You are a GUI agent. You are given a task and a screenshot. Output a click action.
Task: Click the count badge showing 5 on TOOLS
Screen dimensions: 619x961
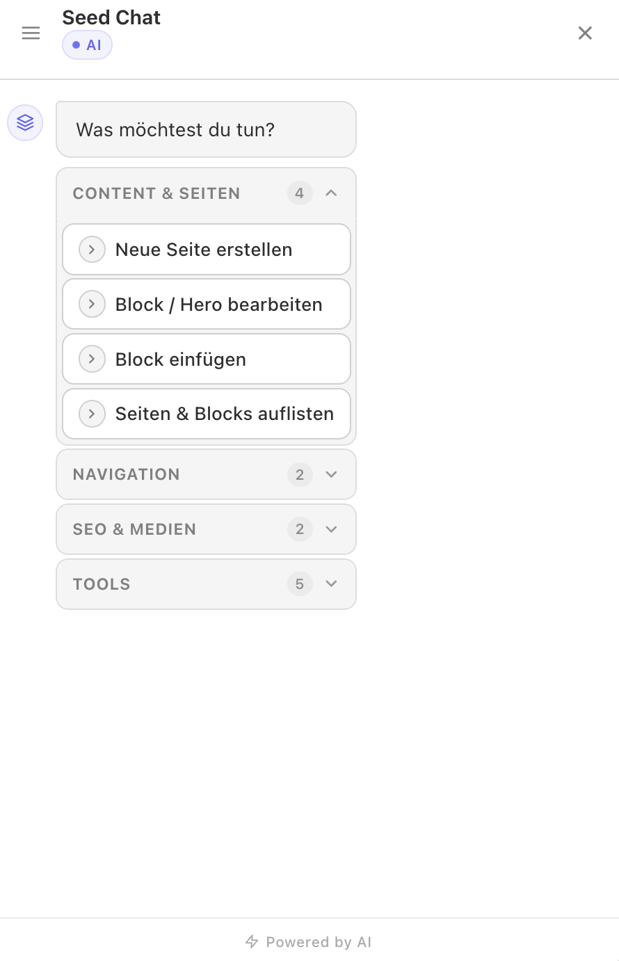[x=300, y=584]
